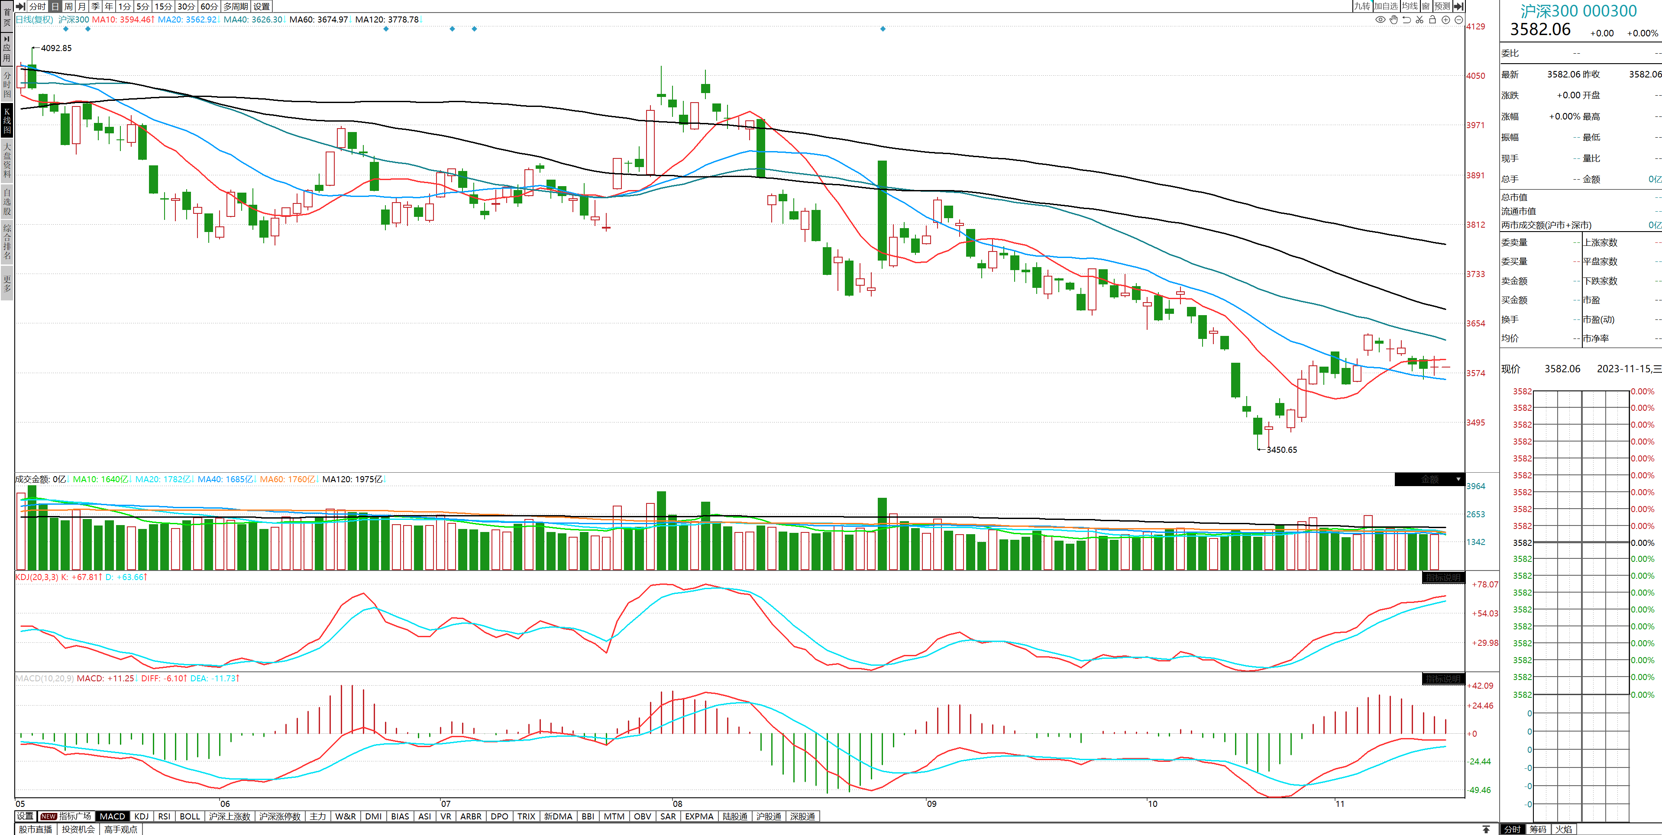Screen dimensions: 1662x835
Task: Click the undo arrow icon
Action: [1407, 20]
